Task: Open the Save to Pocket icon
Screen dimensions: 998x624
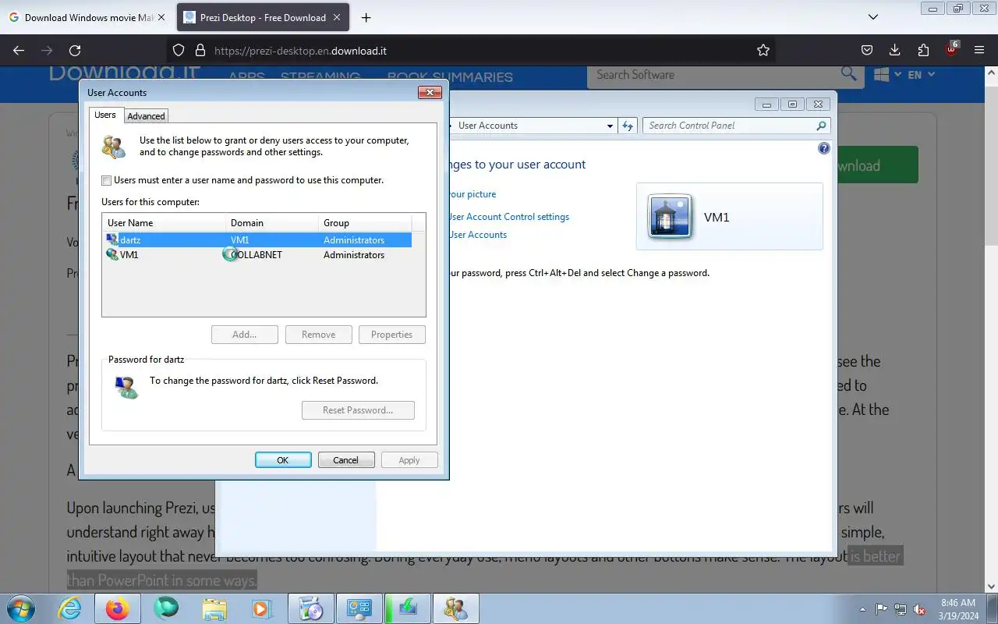Action: [867, 51]
